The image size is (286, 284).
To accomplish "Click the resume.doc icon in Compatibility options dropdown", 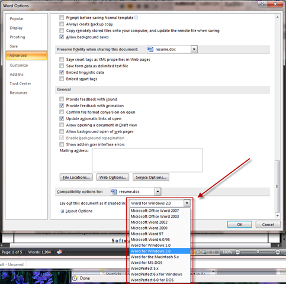I will click(x=114, y=192).
